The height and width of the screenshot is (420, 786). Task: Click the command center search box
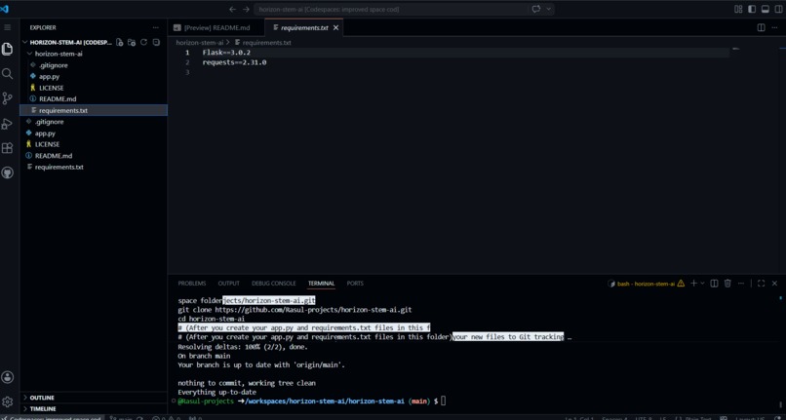pos(391,9)
